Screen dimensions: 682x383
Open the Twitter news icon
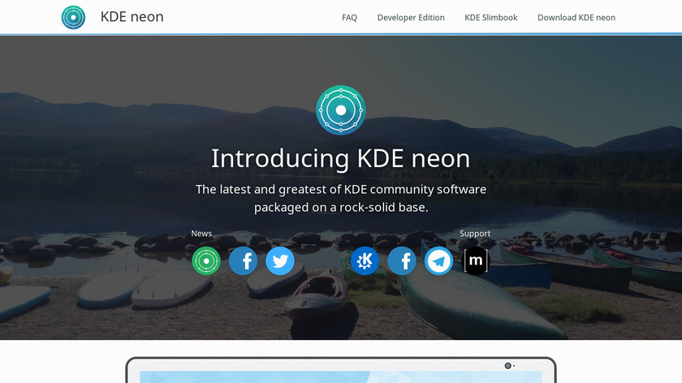[x=280, y=260]
